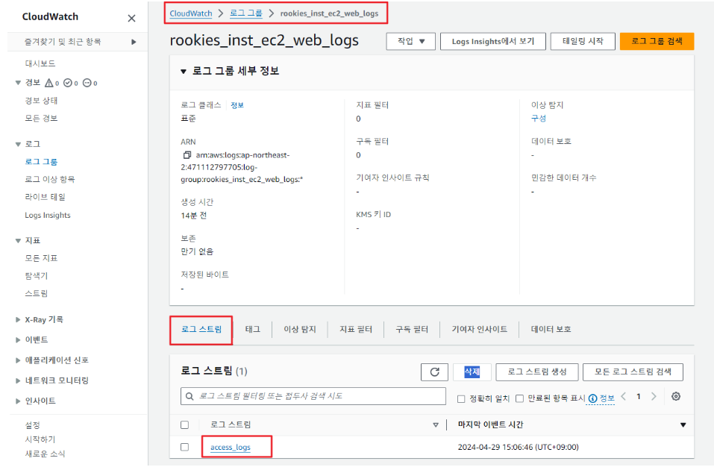
Task: Open 스트림 in the sidebar
Action: tap(37, 294)
